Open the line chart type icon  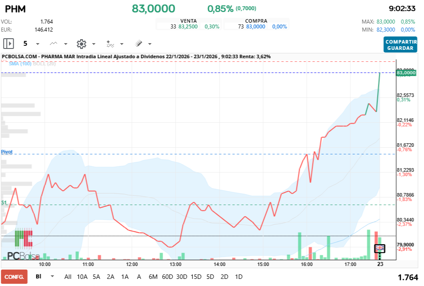pyautogui.click(x=53, y=44)
